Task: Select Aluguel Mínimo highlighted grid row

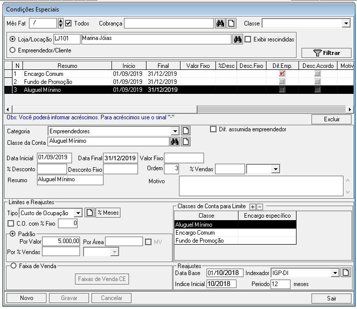Action: pos(179,89)
